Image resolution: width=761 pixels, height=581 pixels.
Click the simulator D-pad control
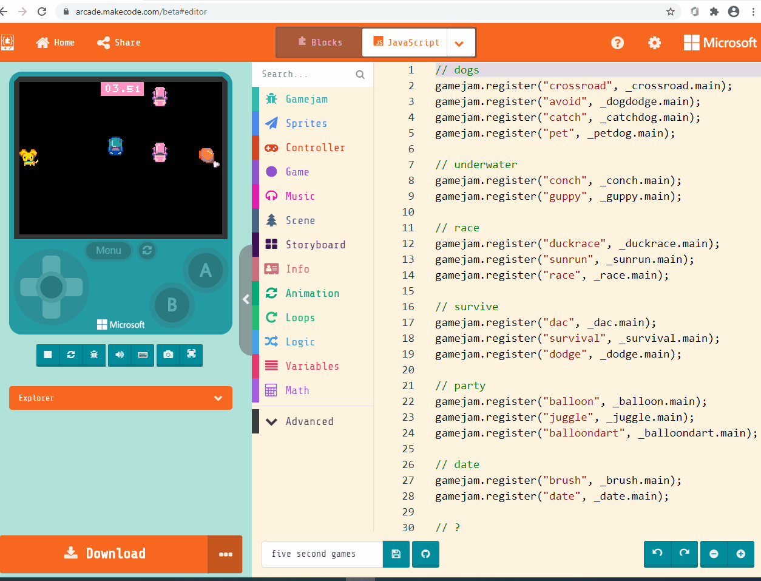[52, 287]
